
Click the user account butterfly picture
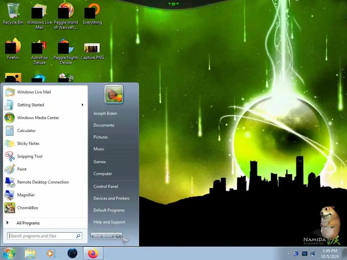(114, 94)
